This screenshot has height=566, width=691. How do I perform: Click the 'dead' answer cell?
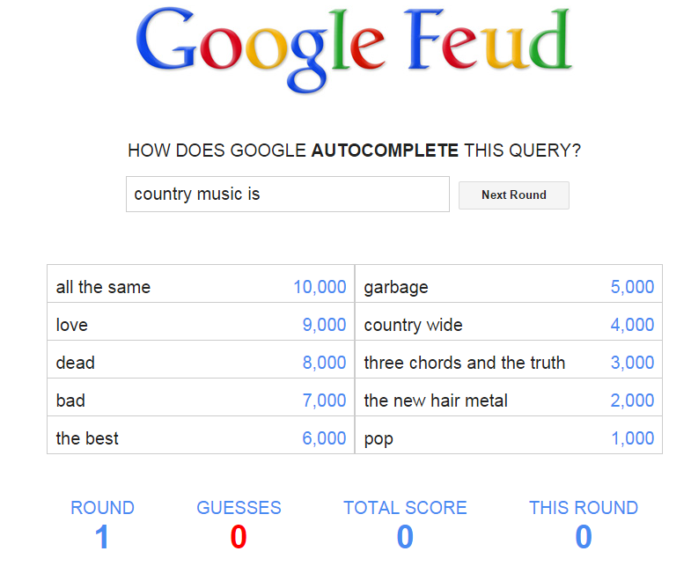click(201, 363)
